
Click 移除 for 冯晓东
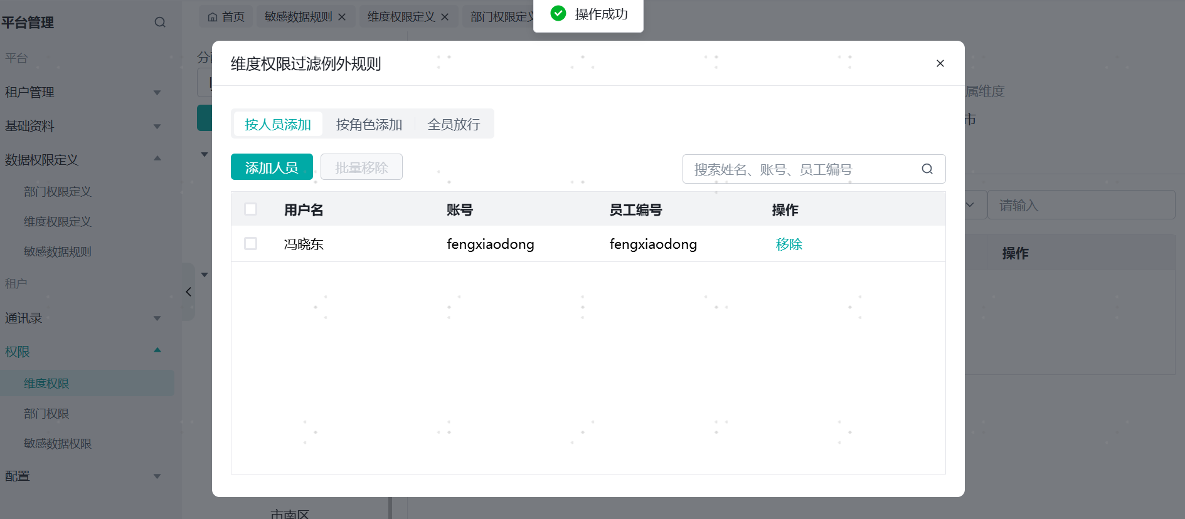coord(789,244)
